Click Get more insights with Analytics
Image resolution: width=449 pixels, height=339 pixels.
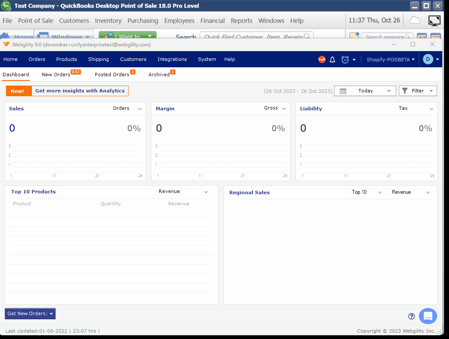[80, 91]
